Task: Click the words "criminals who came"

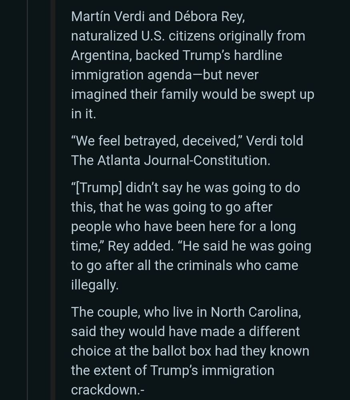Action: pyautogui.click(x=238, y=266)
